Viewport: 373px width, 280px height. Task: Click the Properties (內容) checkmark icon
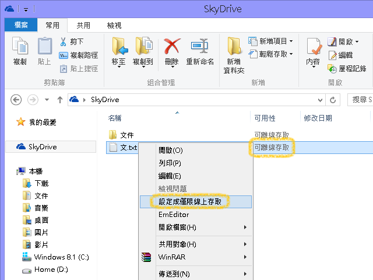tap(314, 46)
